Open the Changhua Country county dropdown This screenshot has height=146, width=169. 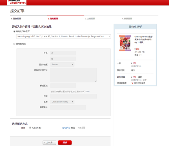click(62, 102)
